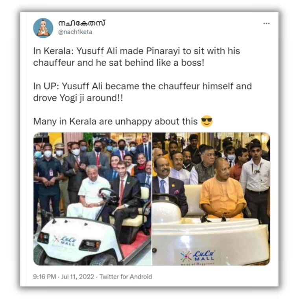Click 'Many in Kerala are unhappy' line
This screenshot has height=299, width=299.
(115, 122)
